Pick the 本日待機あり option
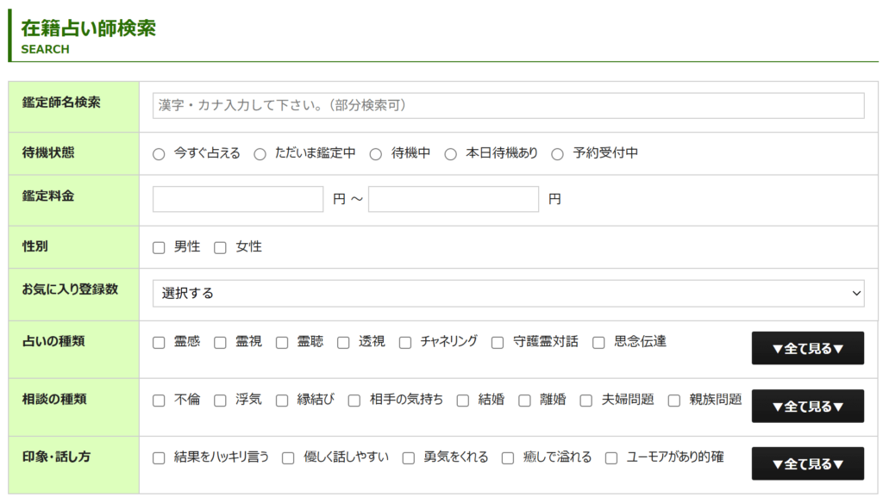Screen dimensions: 883x497 (x=451, y=153)
